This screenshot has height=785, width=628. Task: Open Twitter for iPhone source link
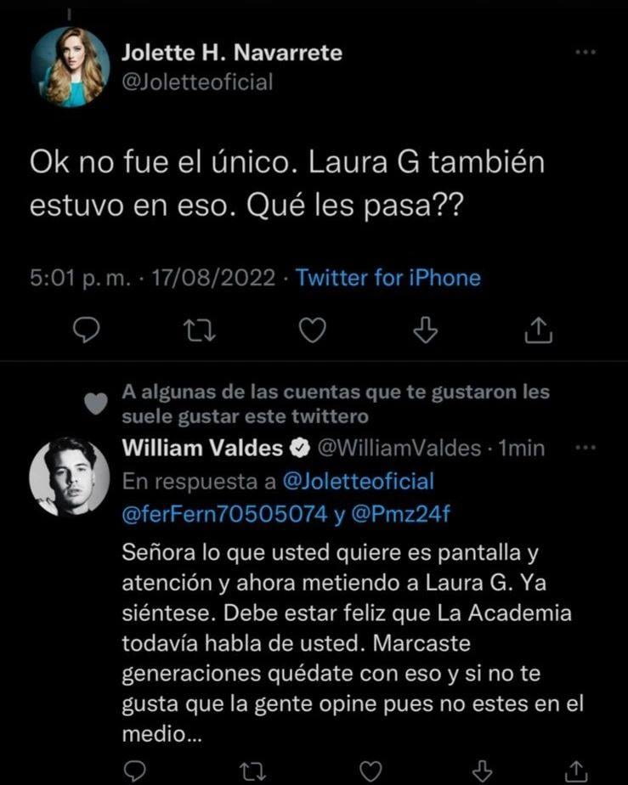click(388, 278)
